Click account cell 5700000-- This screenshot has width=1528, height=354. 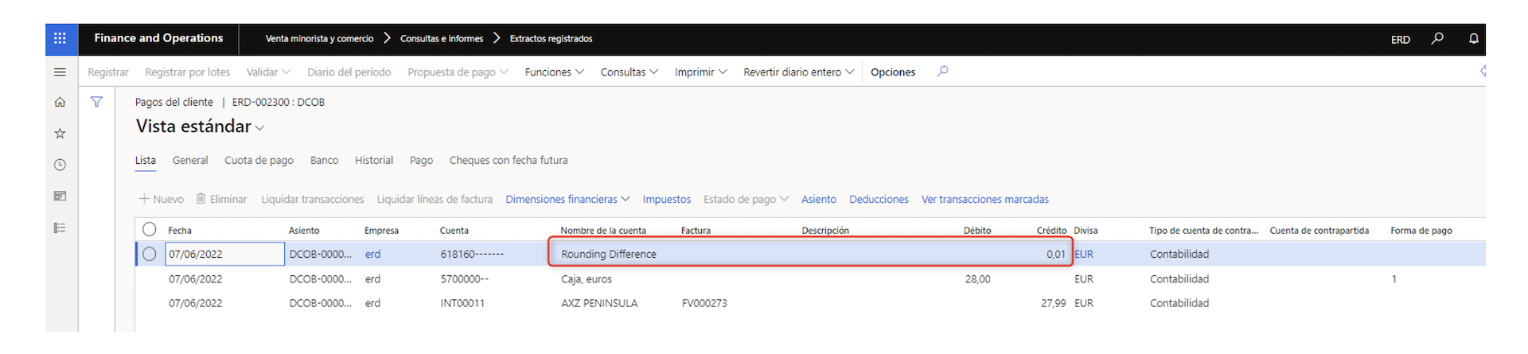pyautogui.click(x=464, y=279)
